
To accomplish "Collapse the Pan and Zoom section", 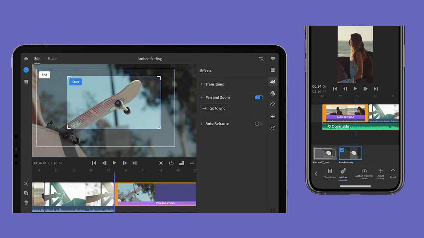I will coord(201,98).
